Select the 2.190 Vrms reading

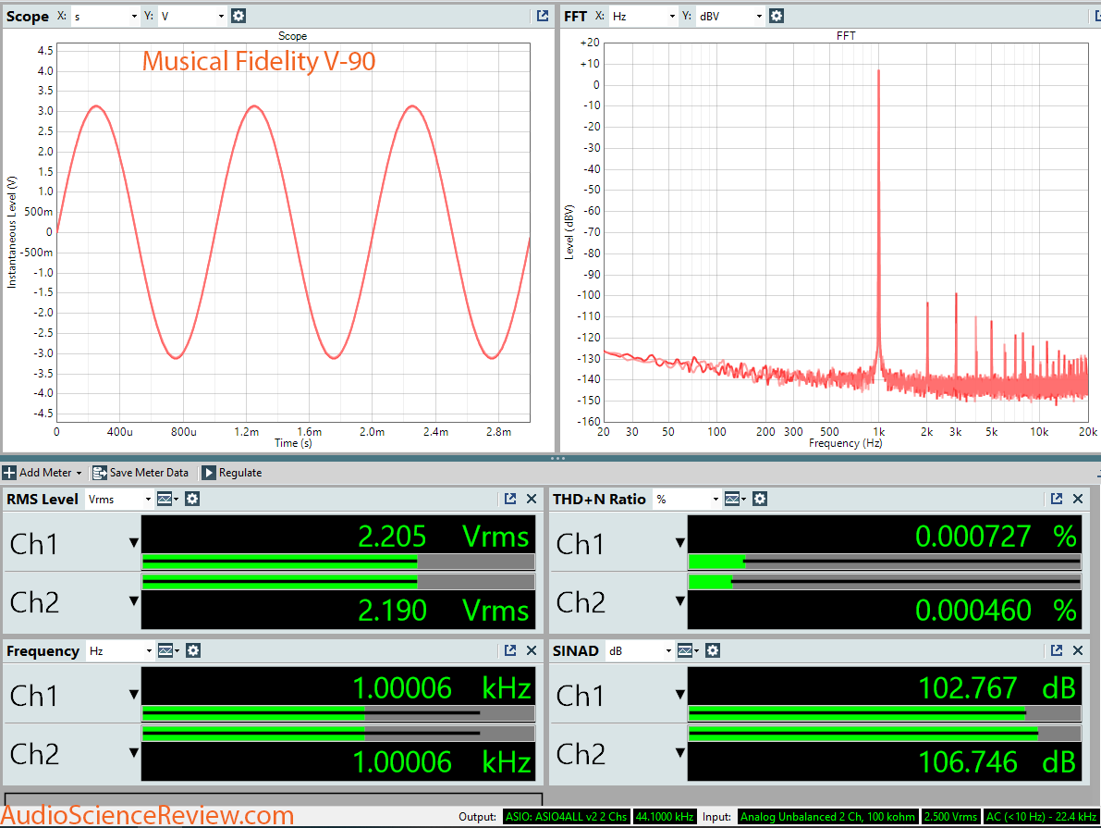[x=443, y=610]
